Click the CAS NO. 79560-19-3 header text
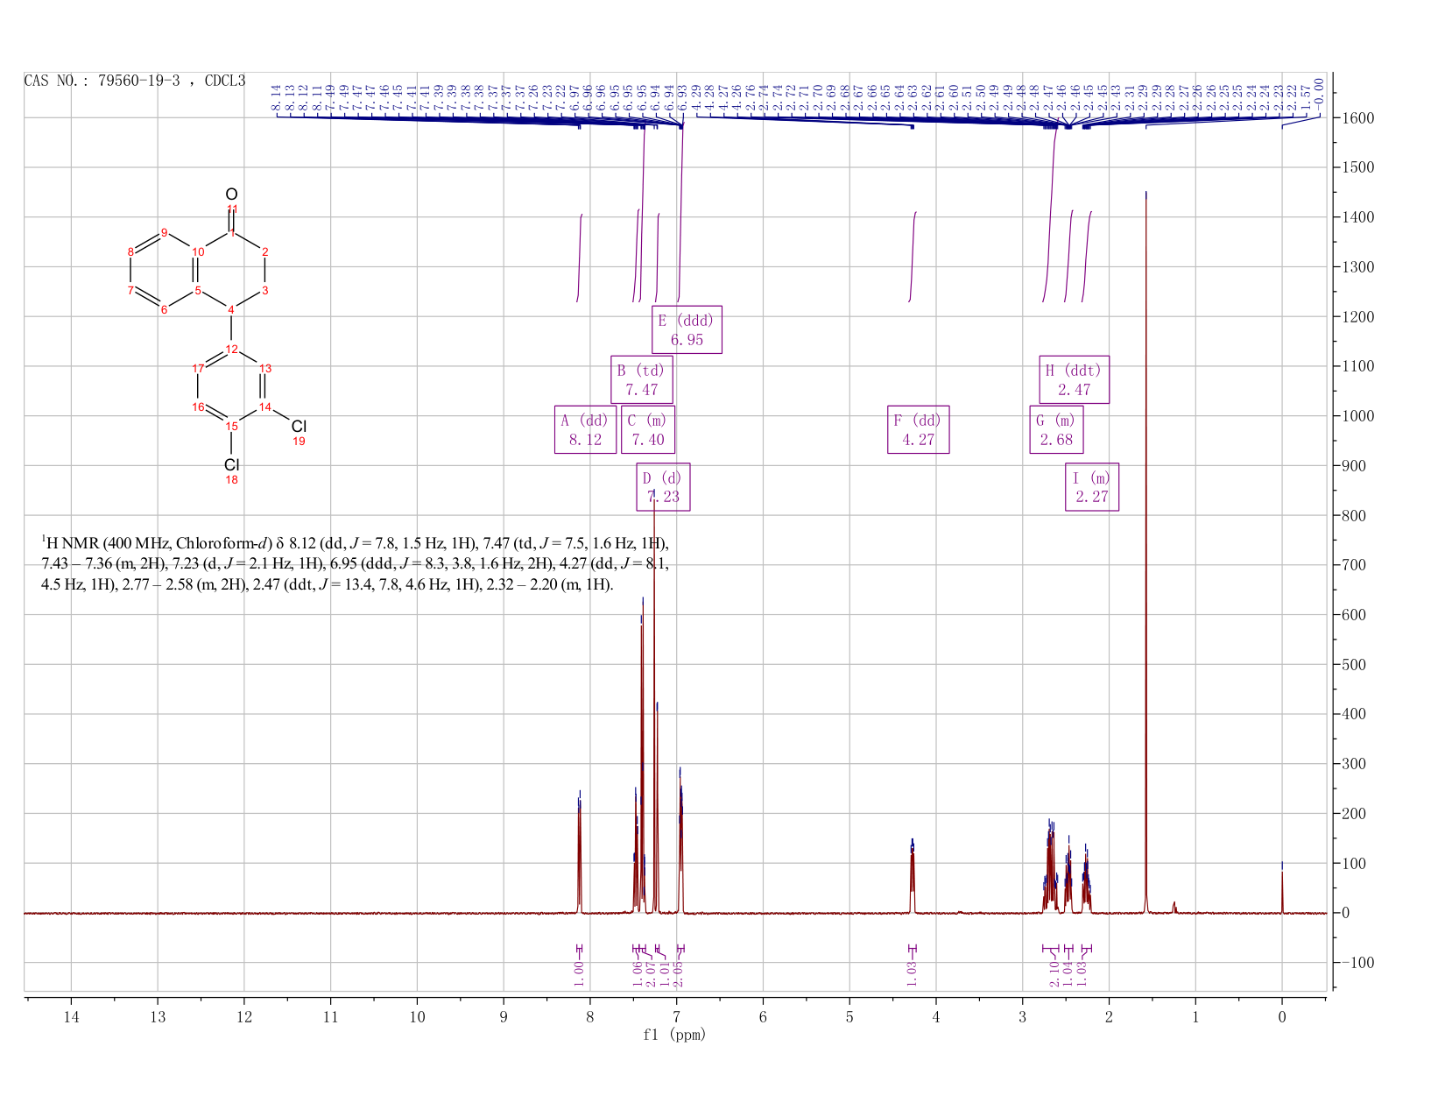1445x1117 pixels. [x=134, y=81]
